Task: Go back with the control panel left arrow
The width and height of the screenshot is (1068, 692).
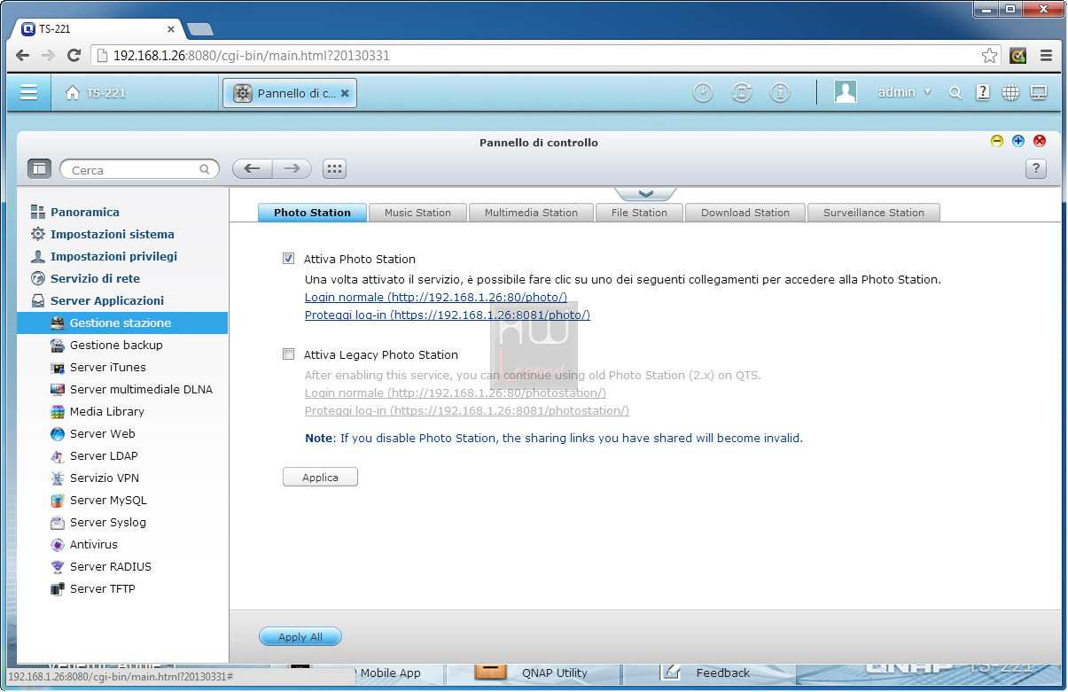Action: pyautogui.click(x=252, y=168)
